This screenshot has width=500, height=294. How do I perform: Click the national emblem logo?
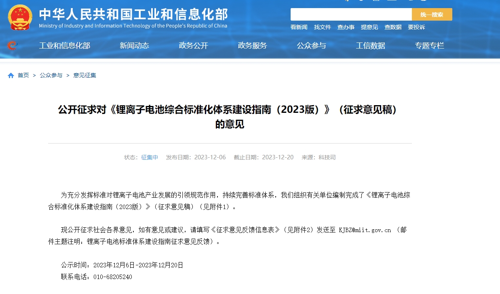(x=20, y=17)
